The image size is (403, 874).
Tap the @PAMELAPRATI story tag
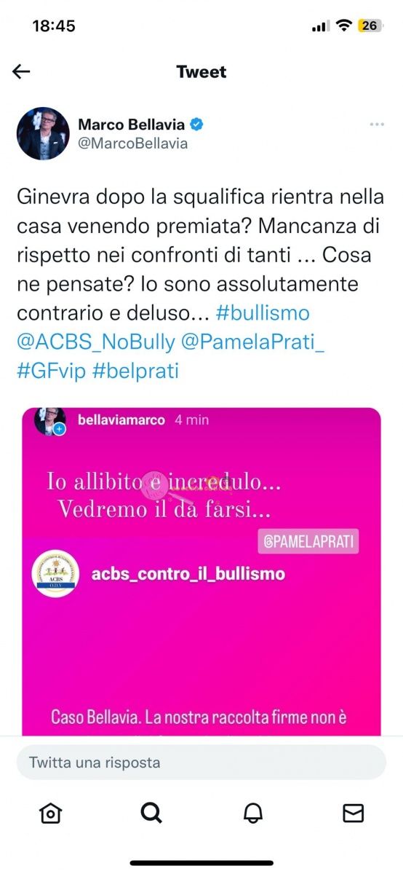pos(308,541)
